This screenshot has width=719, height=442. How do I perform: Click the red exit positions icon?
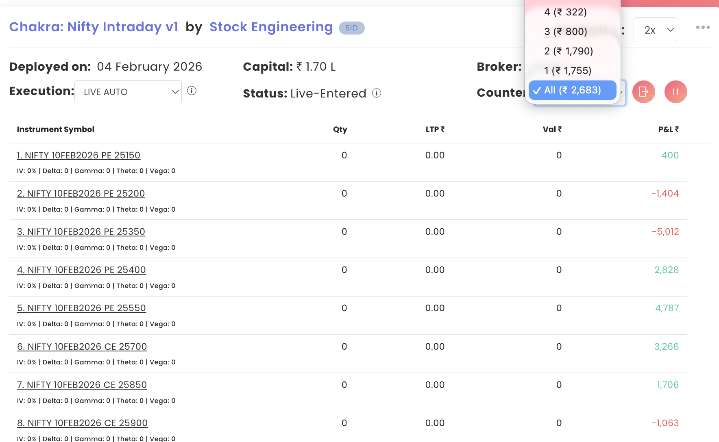click(643, 92)
